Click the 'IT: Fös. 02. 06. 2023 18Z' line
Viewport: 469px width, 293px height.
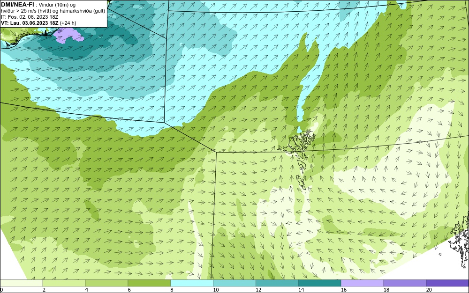click(x=30, y=17)
